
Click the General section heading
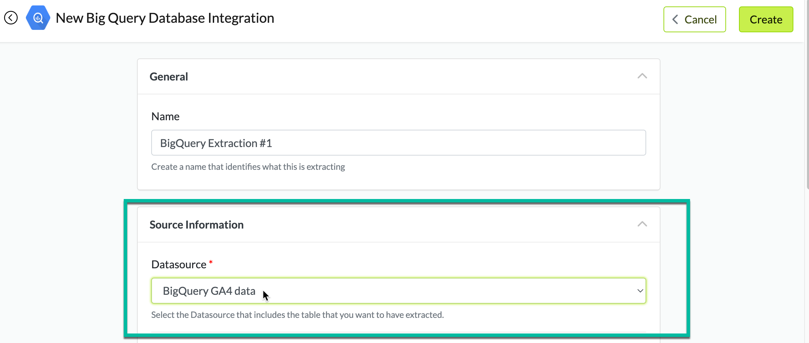[169, 77]
